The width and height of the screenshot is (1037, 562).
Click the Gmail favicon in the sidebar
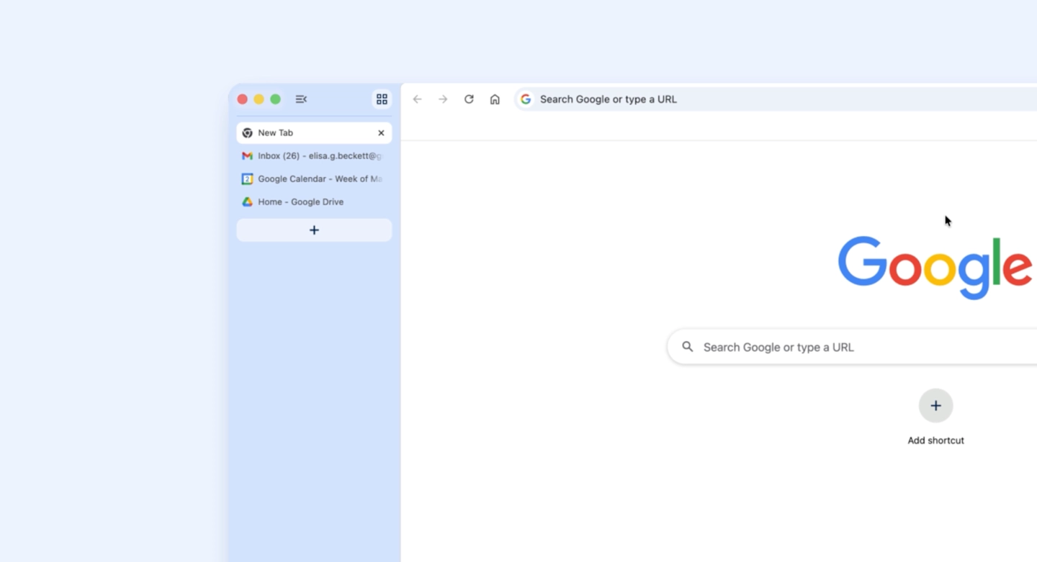tap(247, 155)
